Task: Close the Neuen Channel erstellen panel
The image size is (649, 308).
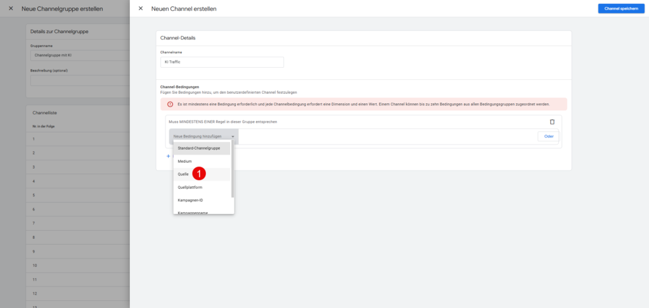Action: [140, 8]
